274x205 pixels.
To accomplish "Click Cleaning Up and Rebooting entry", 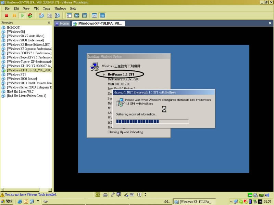I will tap(125, 132).
